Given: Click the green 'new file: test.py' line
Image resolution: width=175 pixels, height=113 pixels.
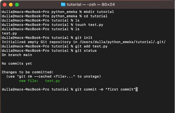Looking at the screenshot, I should click(39, 81).
